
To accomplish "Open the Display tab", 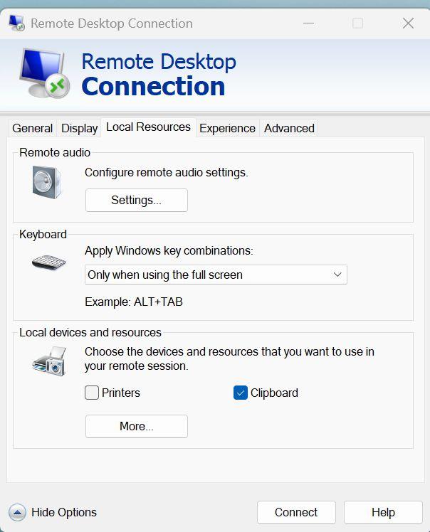I will coord(79,128).
